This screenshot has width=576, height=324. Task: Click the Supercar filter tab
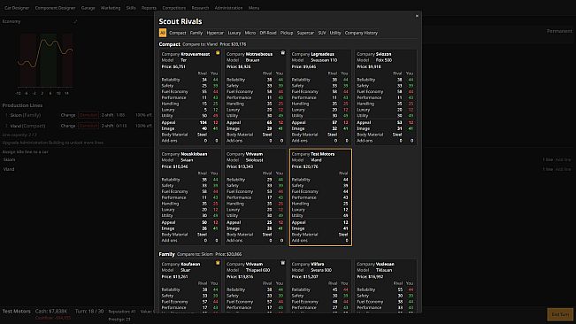point(305,33)
